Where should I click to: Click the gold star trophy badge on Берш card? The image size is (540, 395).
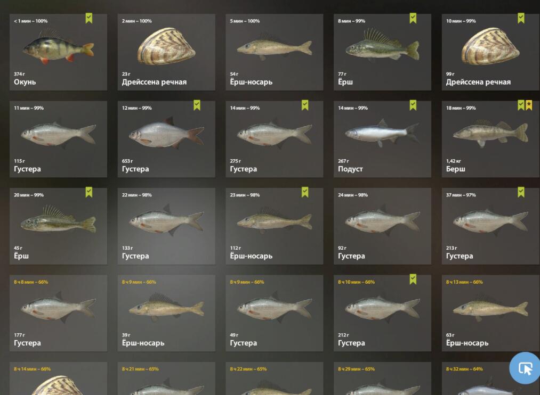[529, 105]
